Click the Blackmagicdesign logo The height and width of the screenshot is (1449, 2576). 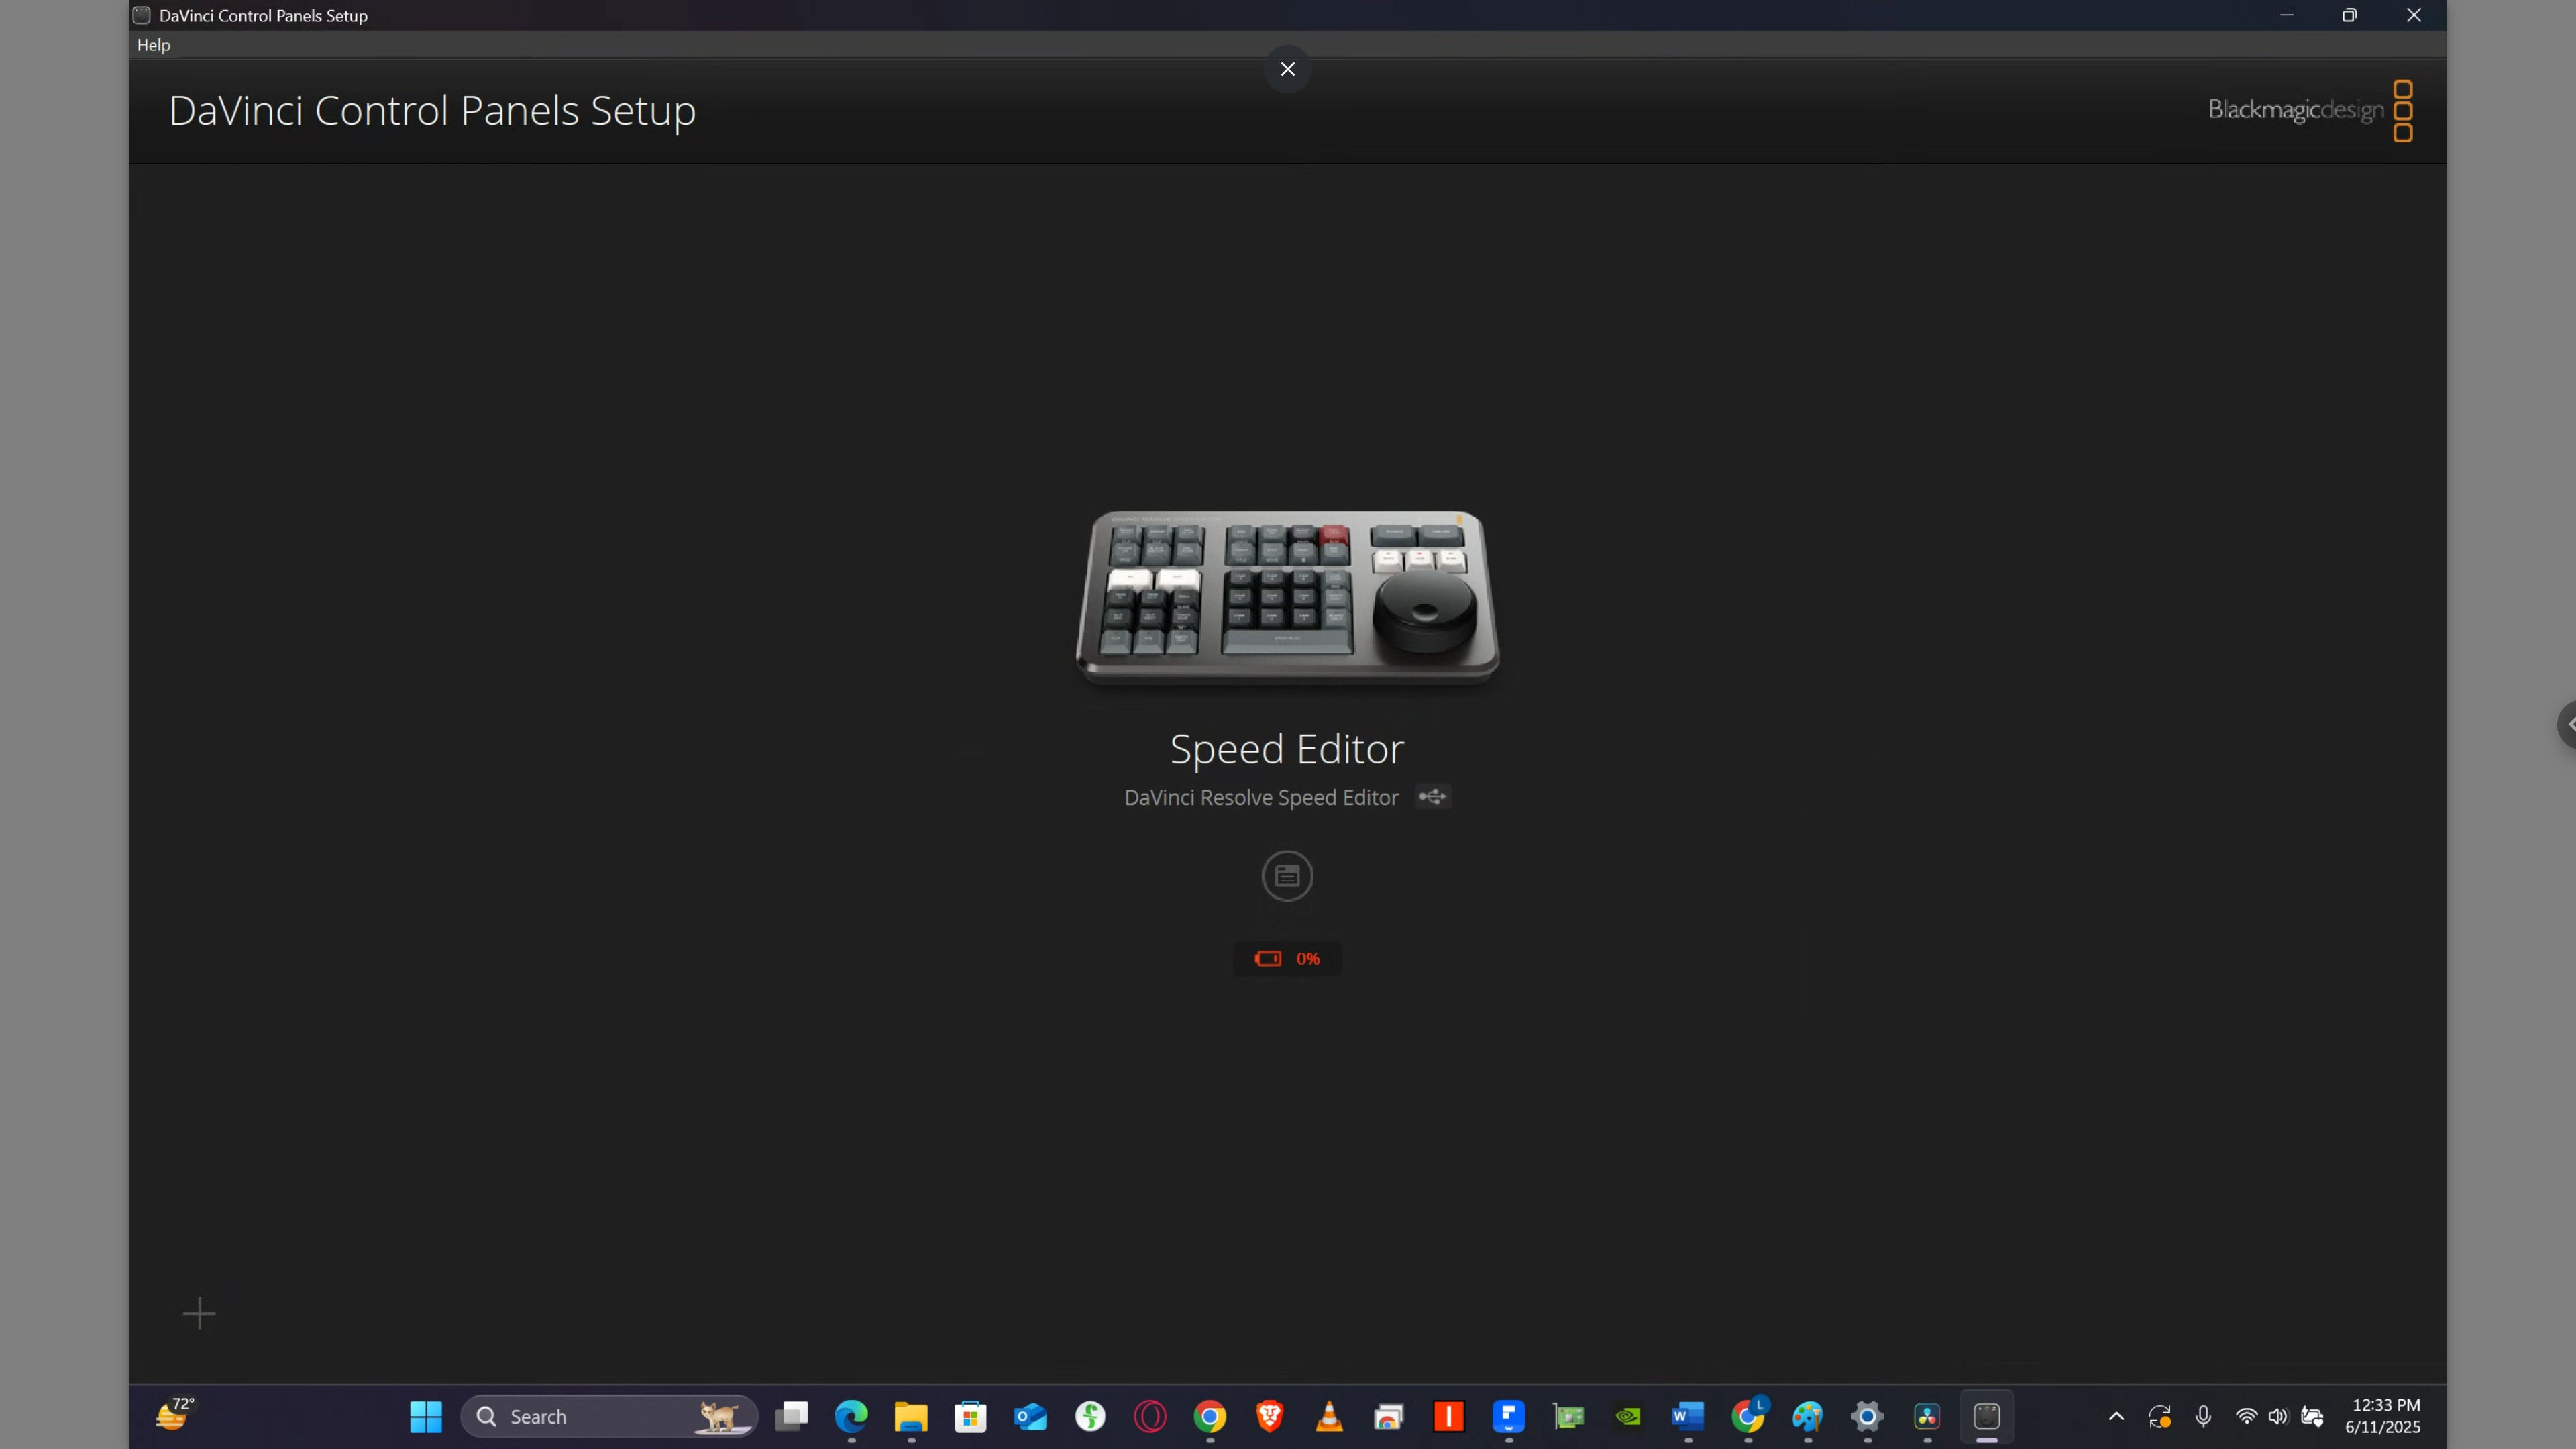tap(2310, 110)
